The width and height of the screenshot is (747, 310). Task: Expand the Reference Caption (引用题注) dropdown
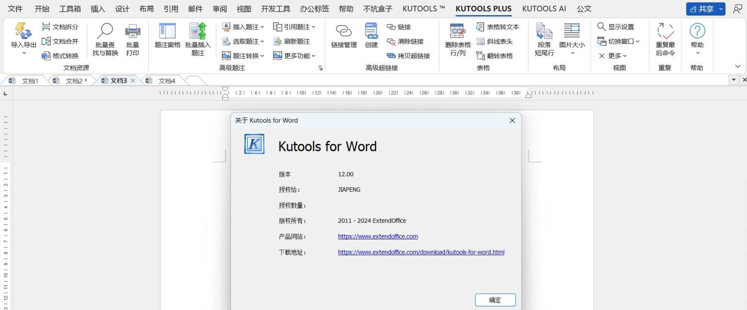click(313, 27)
